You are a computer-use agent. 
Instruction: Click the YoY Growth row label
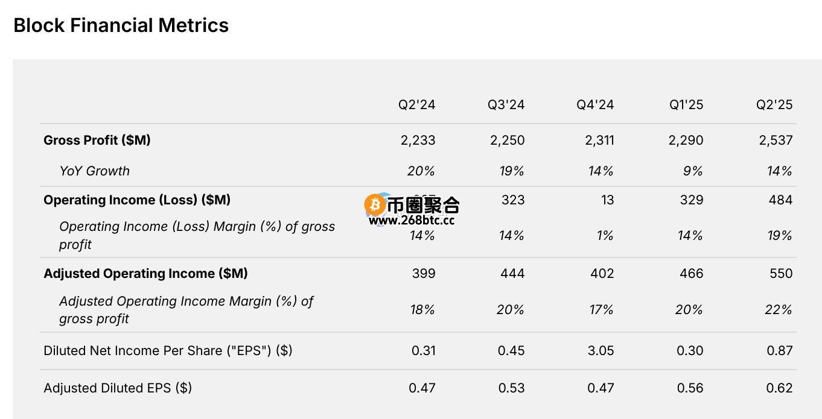coord(94,171)
